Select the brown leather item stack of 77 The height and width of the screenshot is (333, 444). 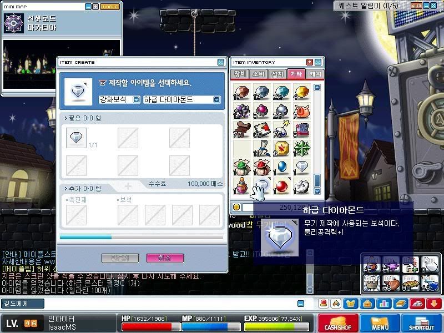tap(241, 130)
